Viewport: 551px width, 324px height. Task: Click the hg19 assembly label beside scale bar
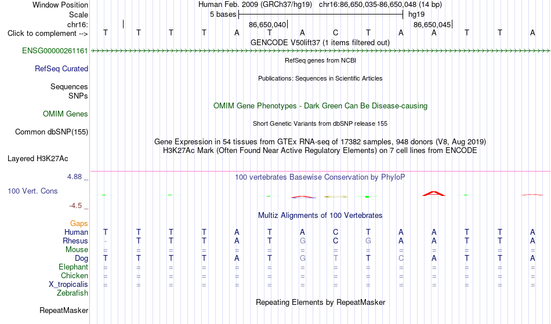coord(416,14)
